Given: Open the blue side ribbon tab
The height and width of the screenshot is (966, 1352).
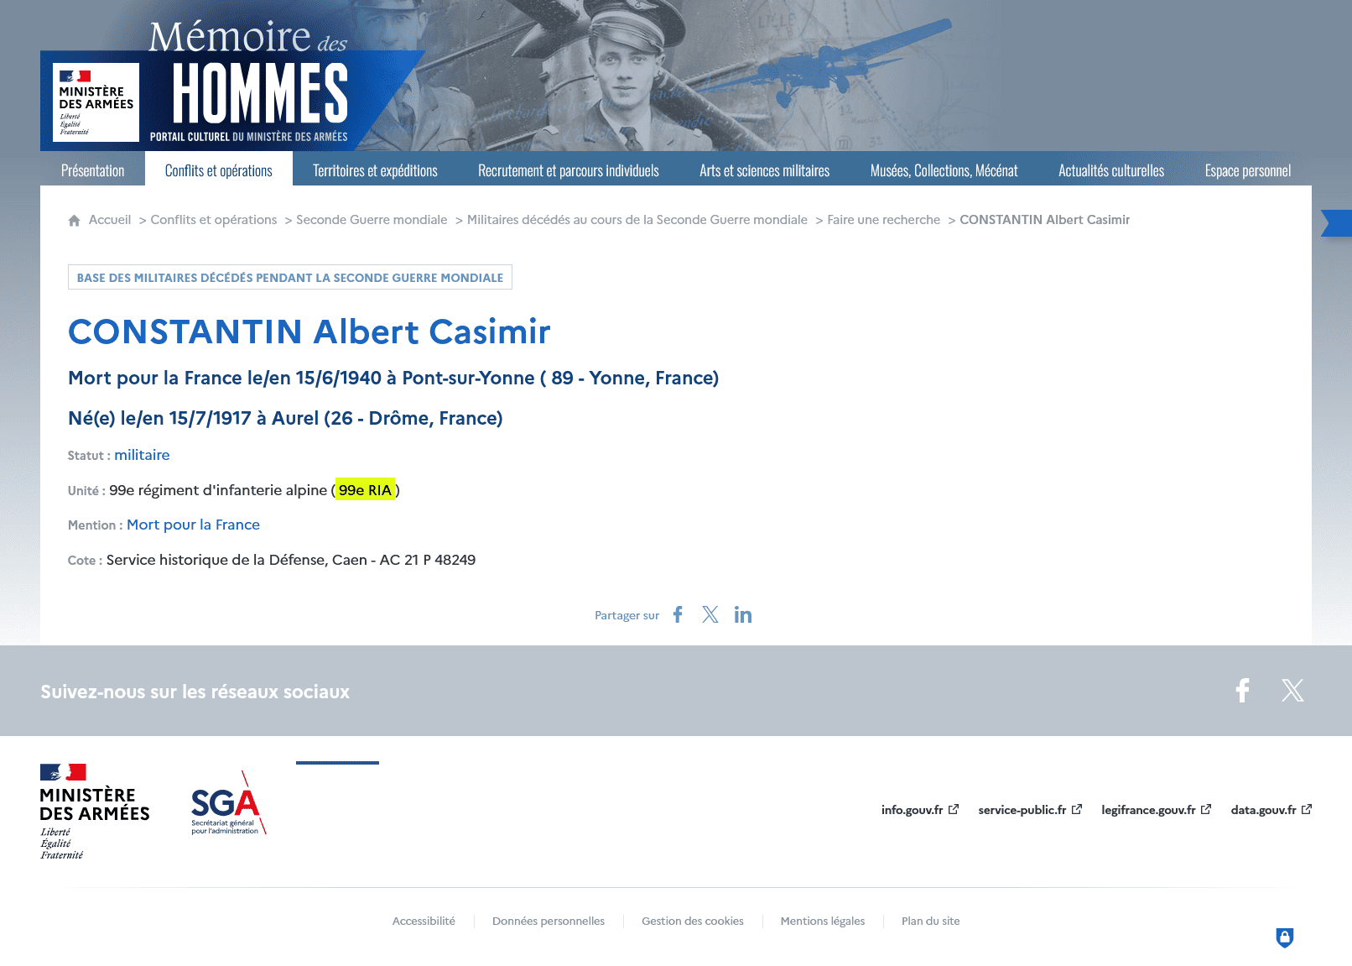Looking at the screenshot, I should tap(1337, 223).
